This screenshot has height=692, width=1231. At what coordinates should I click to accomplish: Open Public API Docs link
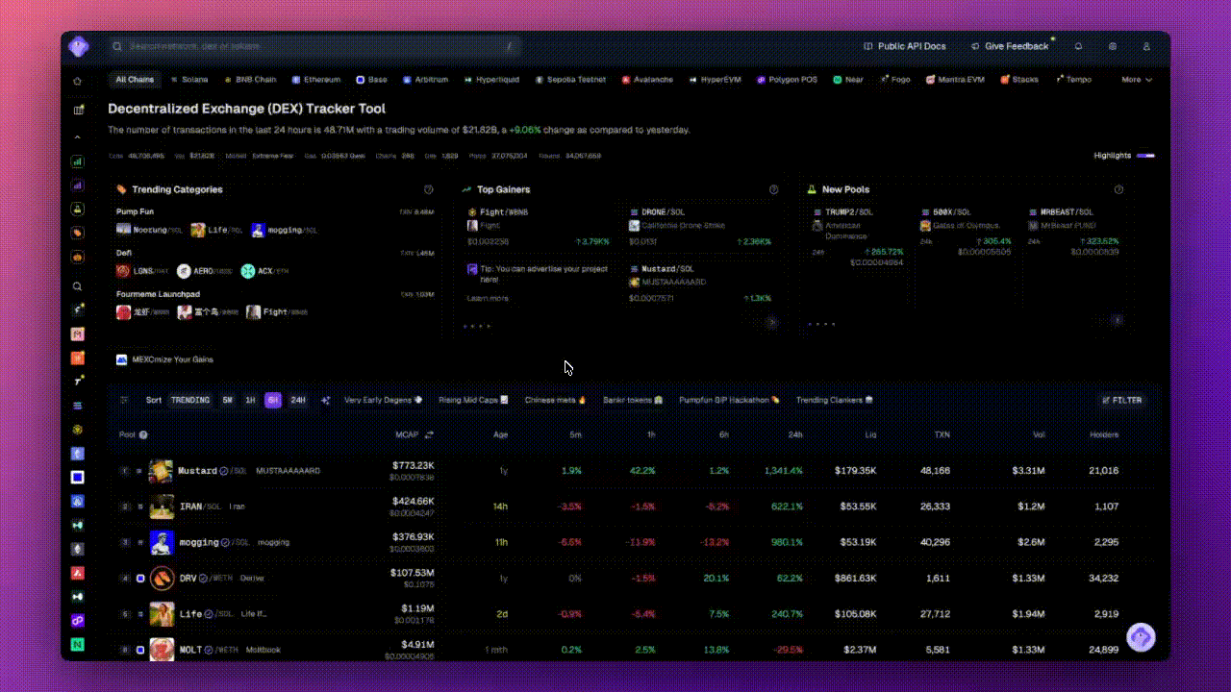(x=905, y=46)
